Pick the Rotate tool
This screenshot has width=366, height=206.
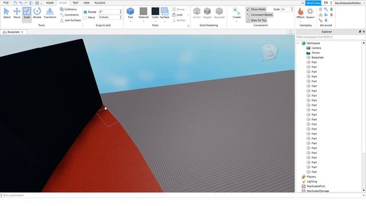click(37, 13)
